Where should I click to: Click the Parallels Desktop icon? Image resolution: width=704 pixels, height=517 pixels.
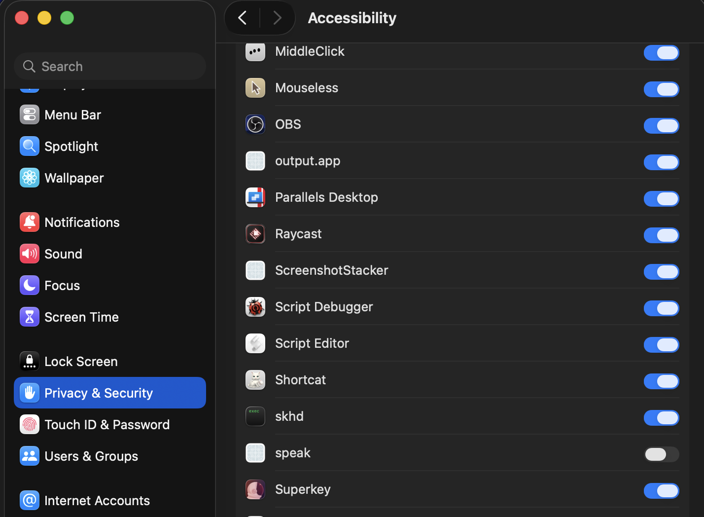255,197
